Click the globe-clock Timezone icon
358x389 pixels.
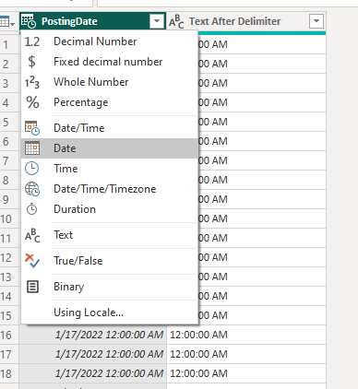[x=32, y=189]
